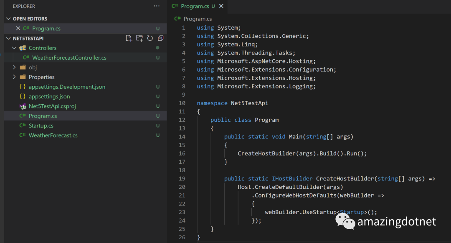Click the New File icon in explorer header
Screen dimensions: 451x243
[x=129, y=38]
